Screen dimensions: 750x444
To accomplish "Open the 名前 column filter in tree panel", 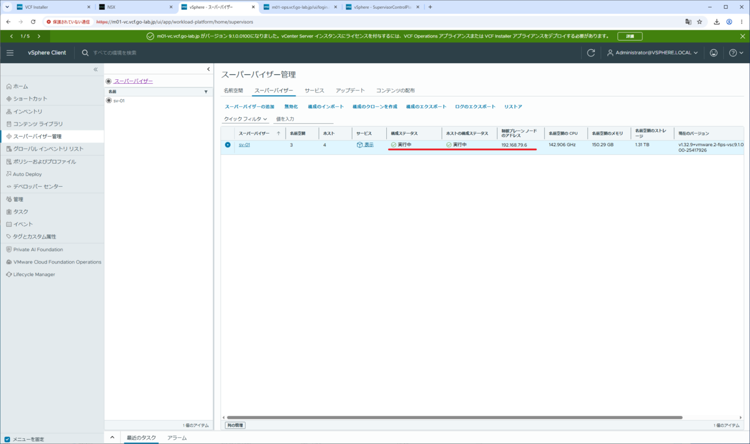I will tap(206, 91).
